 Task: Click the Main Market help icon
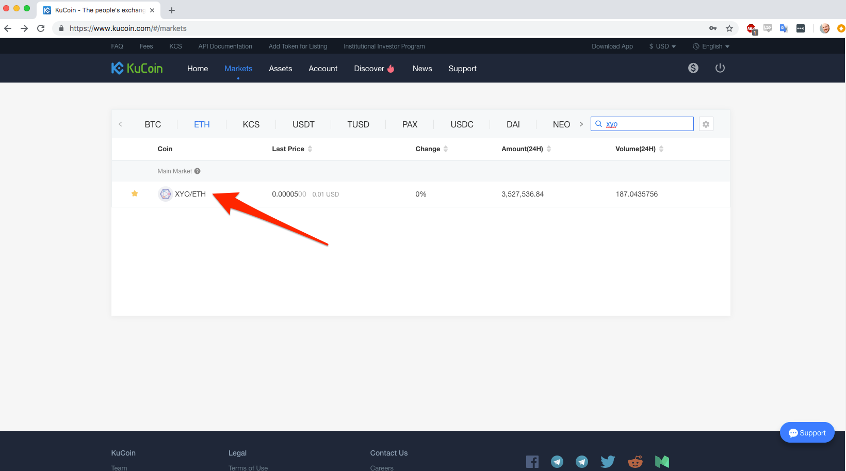click(x=198, y=171)
